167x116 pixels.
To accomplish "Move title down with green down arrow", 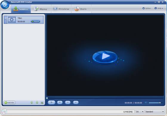I will click(x=37, y=103).
